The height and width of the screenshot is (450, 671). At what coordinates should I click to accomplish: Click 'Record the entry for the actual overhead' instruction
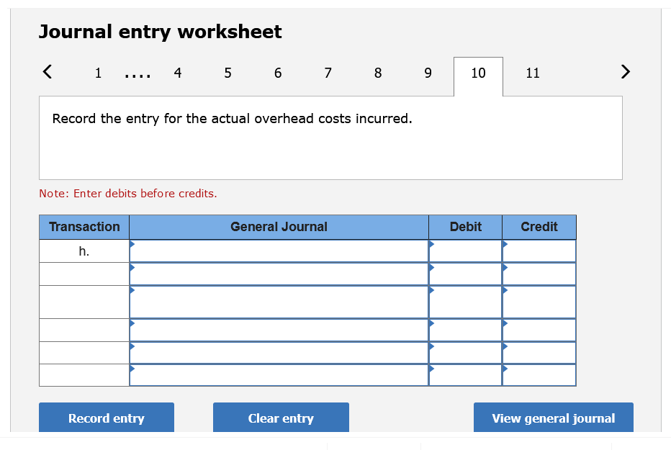pos(232,119)
